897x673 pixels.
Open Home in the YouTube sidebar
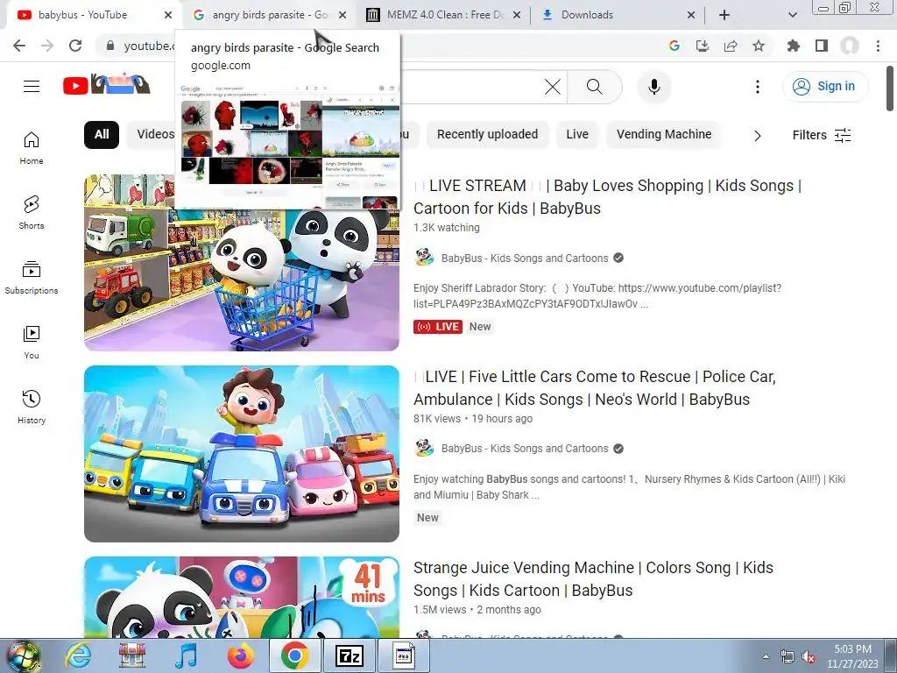pyautogui.click(x=32, y=147)
